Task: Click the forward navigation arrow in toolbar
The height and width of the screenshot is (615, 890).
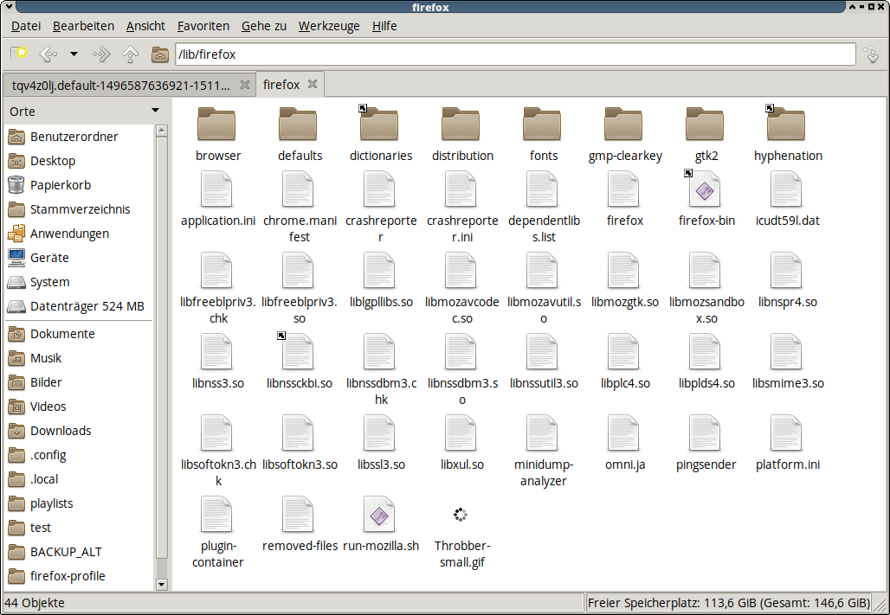Action: click(101, 54)
